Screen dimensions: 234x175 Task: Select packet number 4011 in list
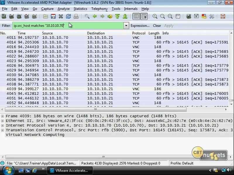[114, 38]
